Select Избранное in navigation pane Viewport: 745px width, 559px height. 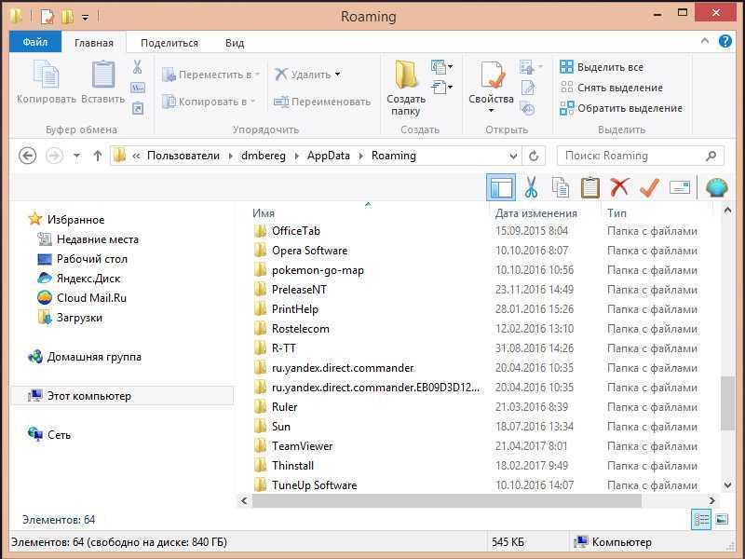66,220
